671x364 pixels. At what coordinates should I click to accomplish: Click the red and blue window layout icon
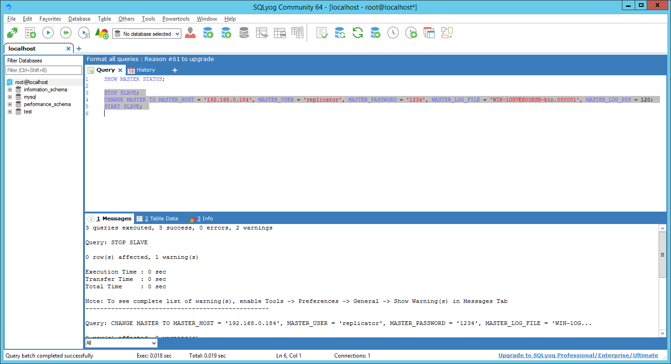pyautogui.click(x=429, y=33)
